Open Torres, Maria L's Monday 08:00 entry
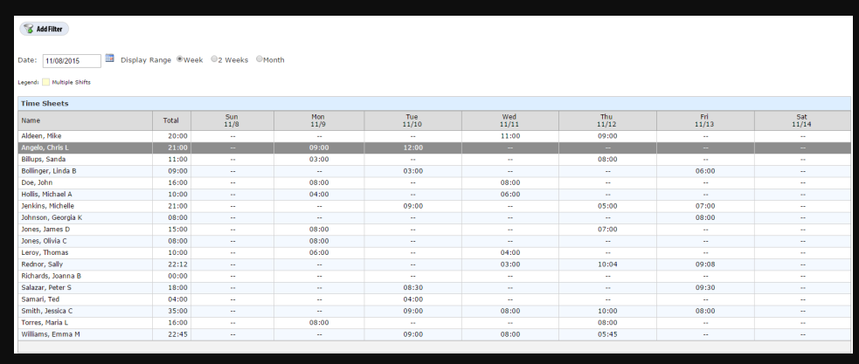 click(319, 321)
